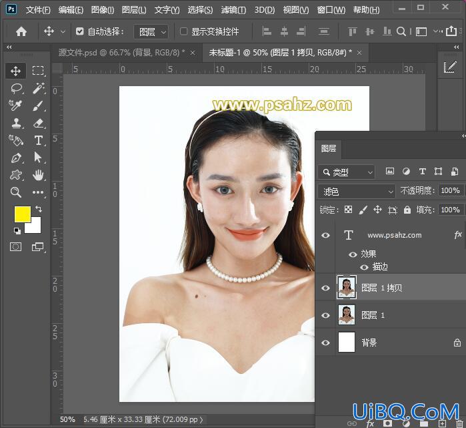Screen dimensions: 466x428
Task: Open the 文件(F) menu
Action: pos(38,10)
